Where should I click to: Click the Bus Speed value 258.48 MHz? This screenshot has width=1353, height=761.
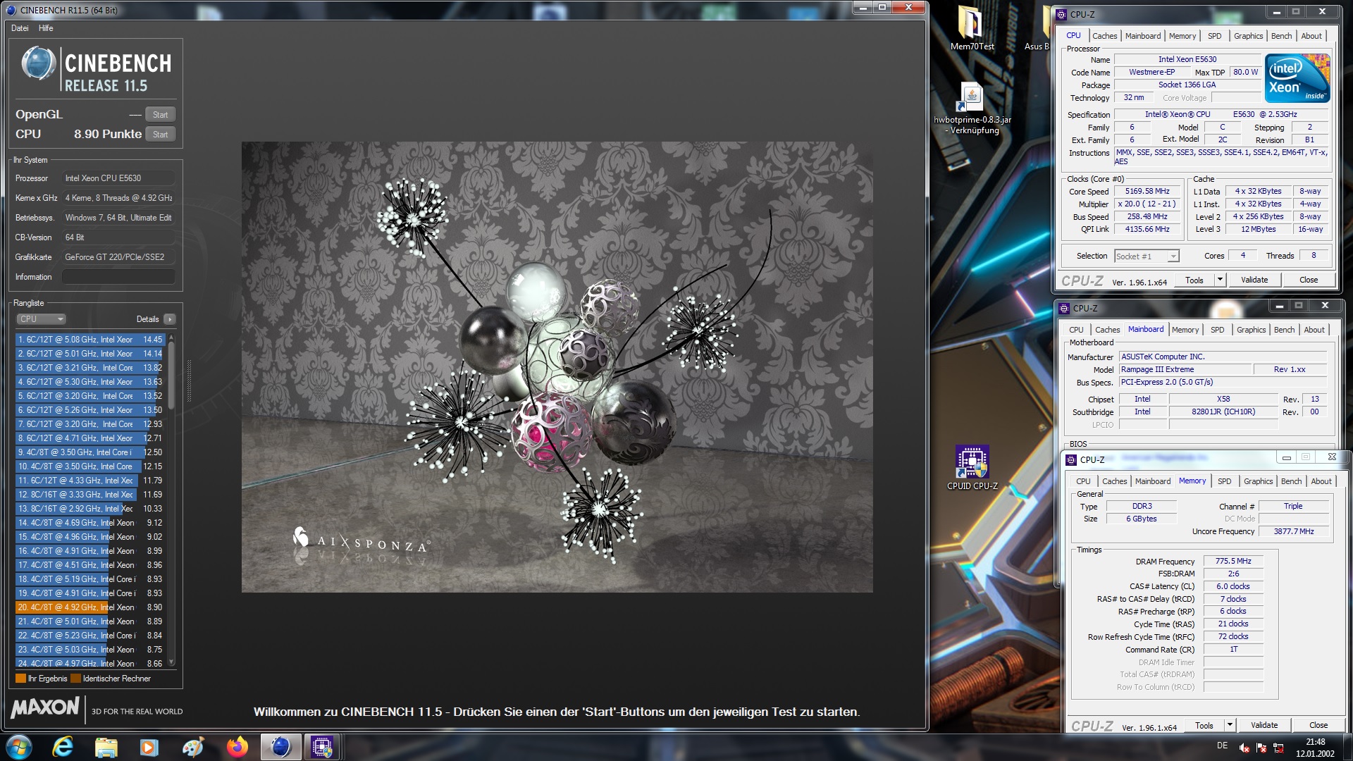pos(1147,216)
